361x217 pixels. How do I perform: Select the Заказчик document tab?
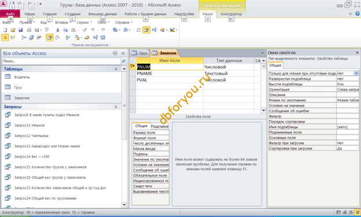[x=164, y=53]
